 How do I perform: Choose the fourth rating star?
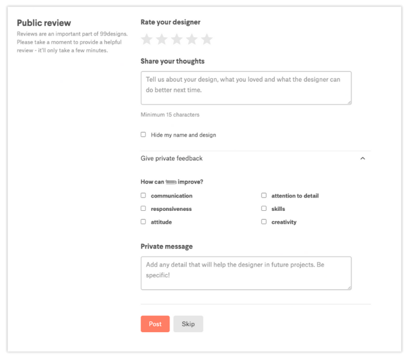tap(192, 39)
